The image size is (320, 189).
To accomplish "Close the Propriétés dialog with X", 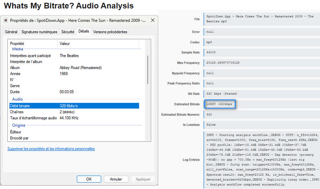I will click(152, 20).
